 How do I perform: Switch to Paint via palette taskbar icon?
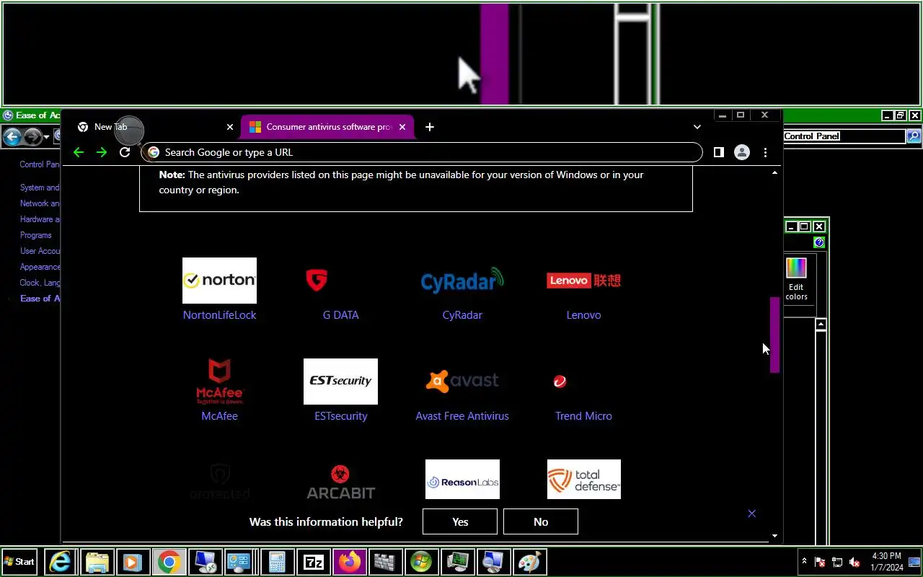529,562
